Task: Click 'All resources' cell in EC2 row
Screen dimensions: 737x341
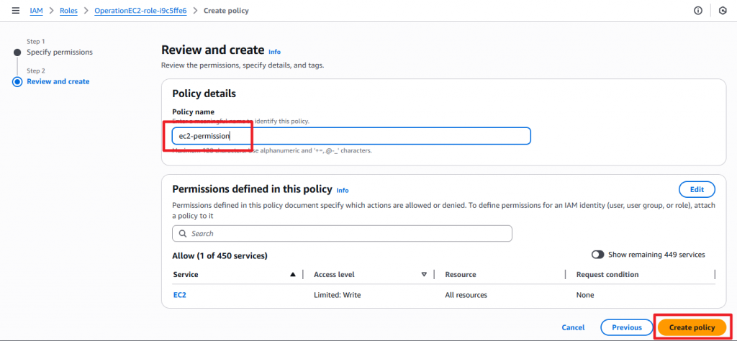Action: (466, 295)
